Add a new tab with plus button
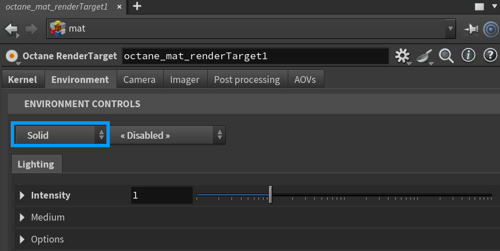 (x=137, y=6)
